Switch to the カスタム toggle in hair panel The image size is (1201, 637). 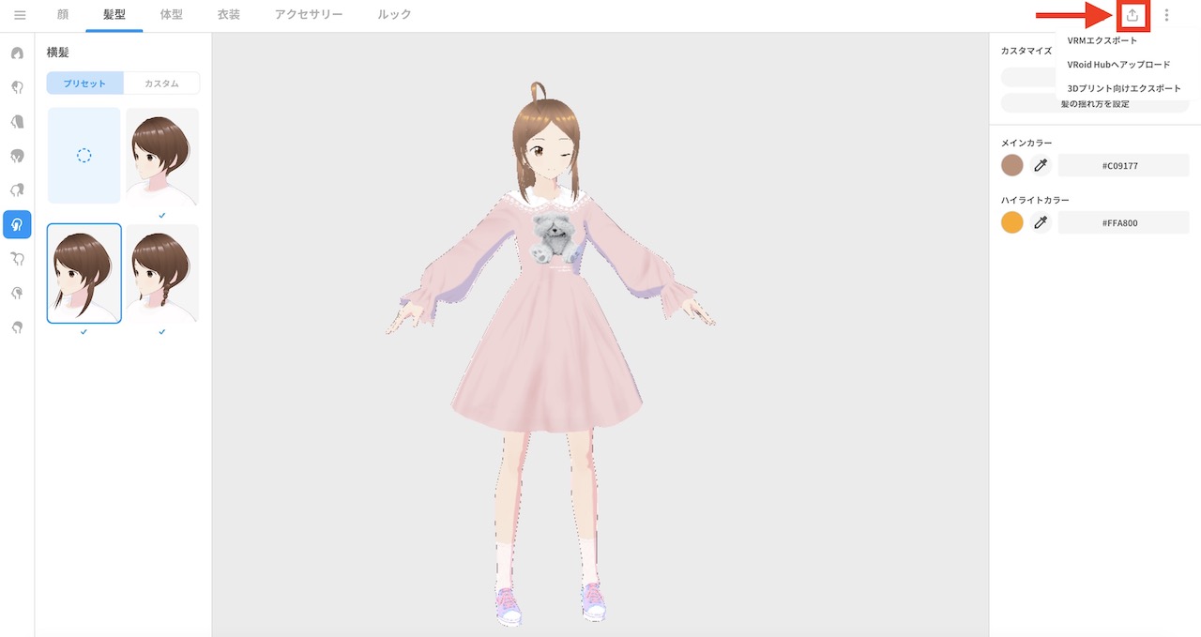[x=161, y=83]
